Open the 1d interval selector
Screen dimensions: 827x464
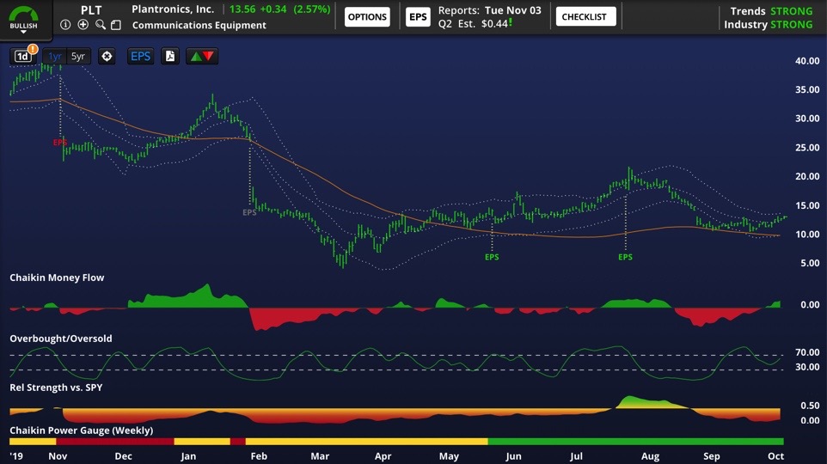coord(22,57)
